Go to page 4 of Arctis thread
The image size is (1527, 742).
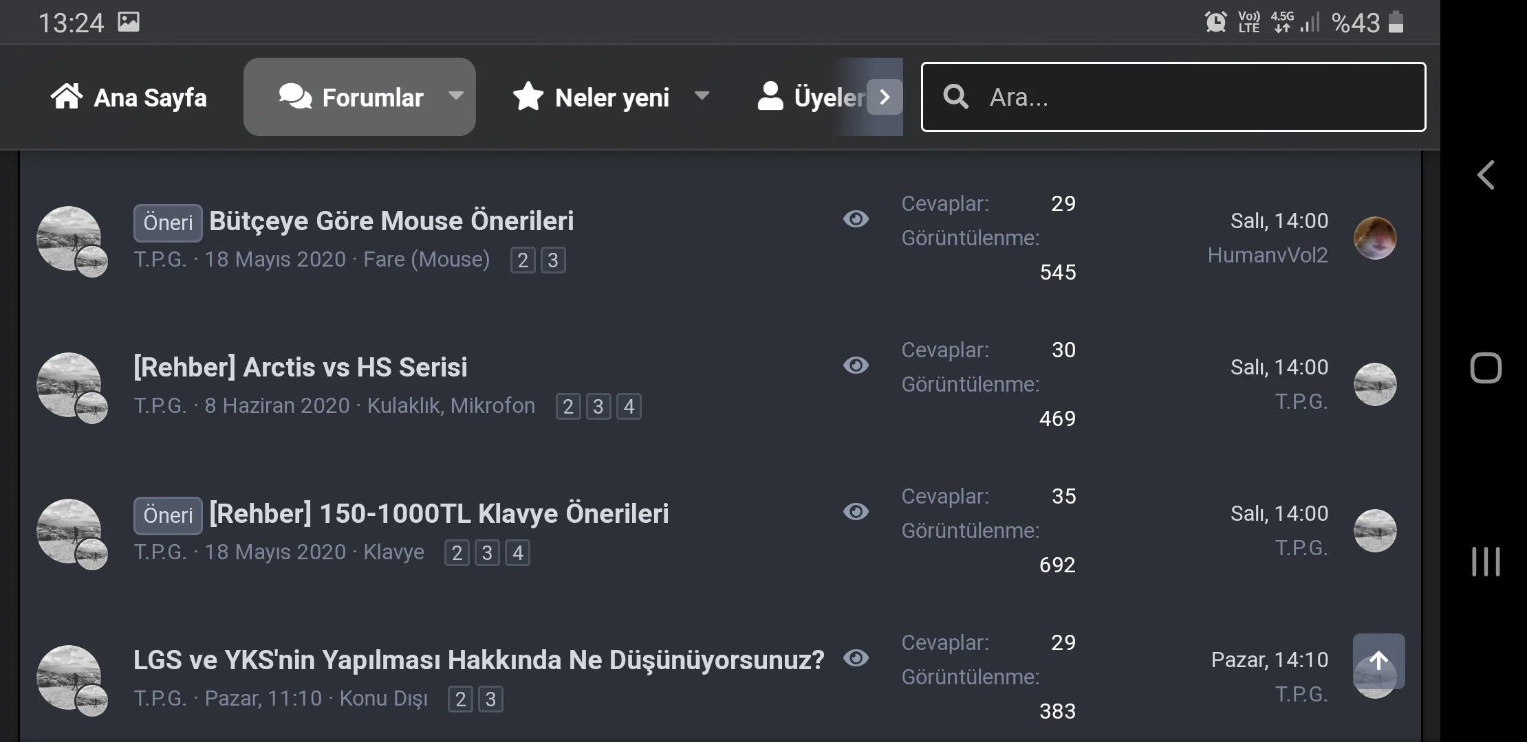629,407
